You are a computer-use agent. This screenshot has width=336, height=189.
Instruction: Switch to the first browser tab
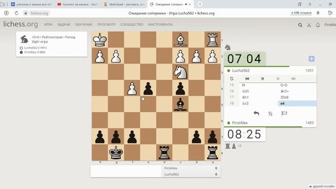[31, 4]
